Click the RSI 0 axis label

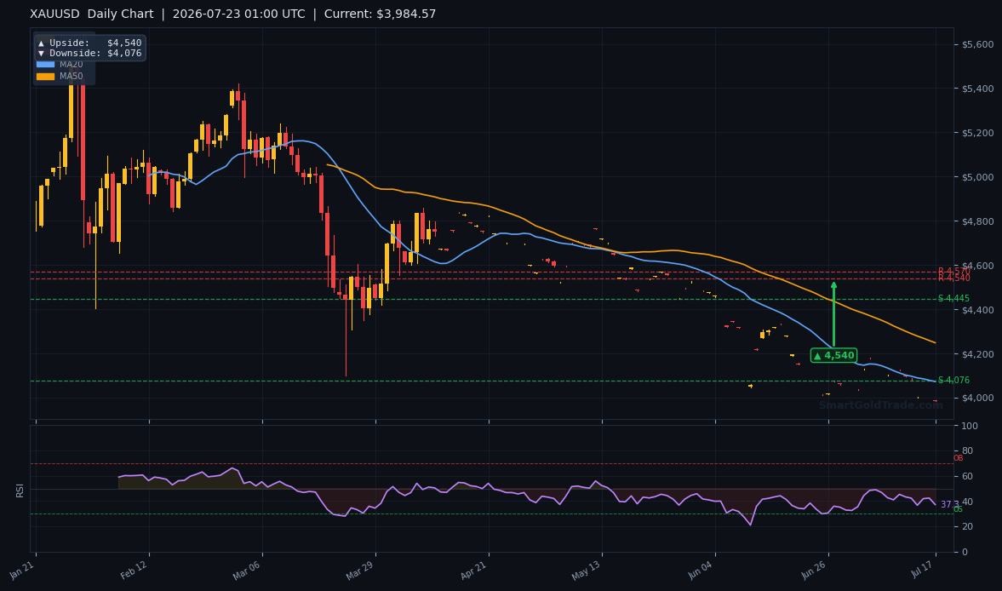[965, 552]
